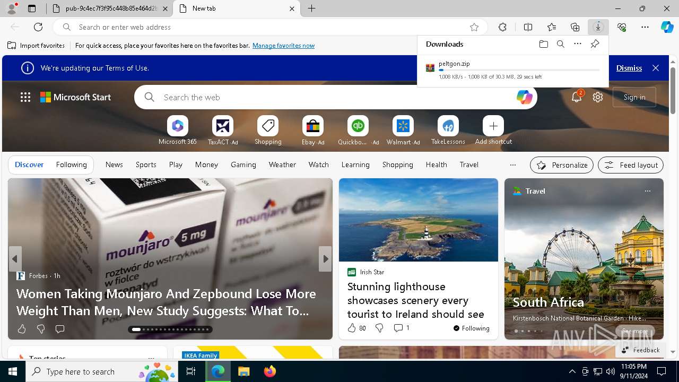The image size is (679, 382).
Task: Add a new shortcut tile
Action: (493, 131)
